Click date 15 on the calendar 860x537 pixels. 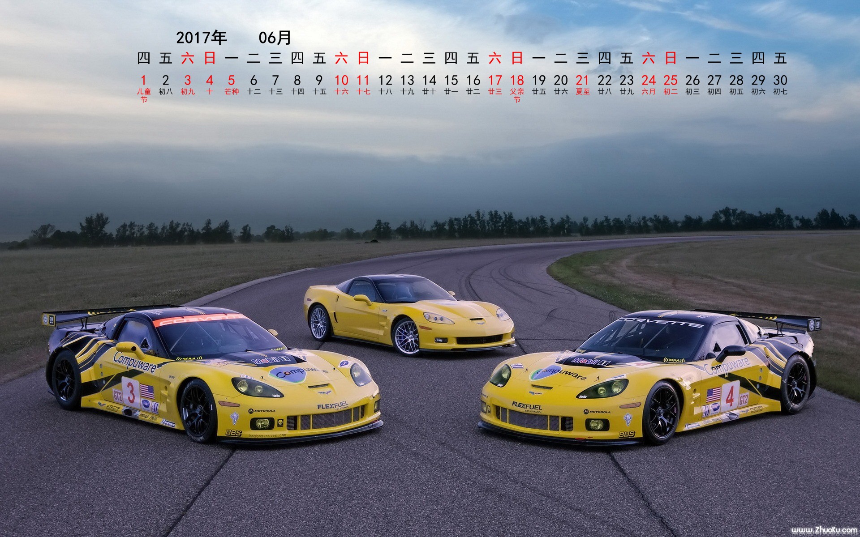coord(451,81)
